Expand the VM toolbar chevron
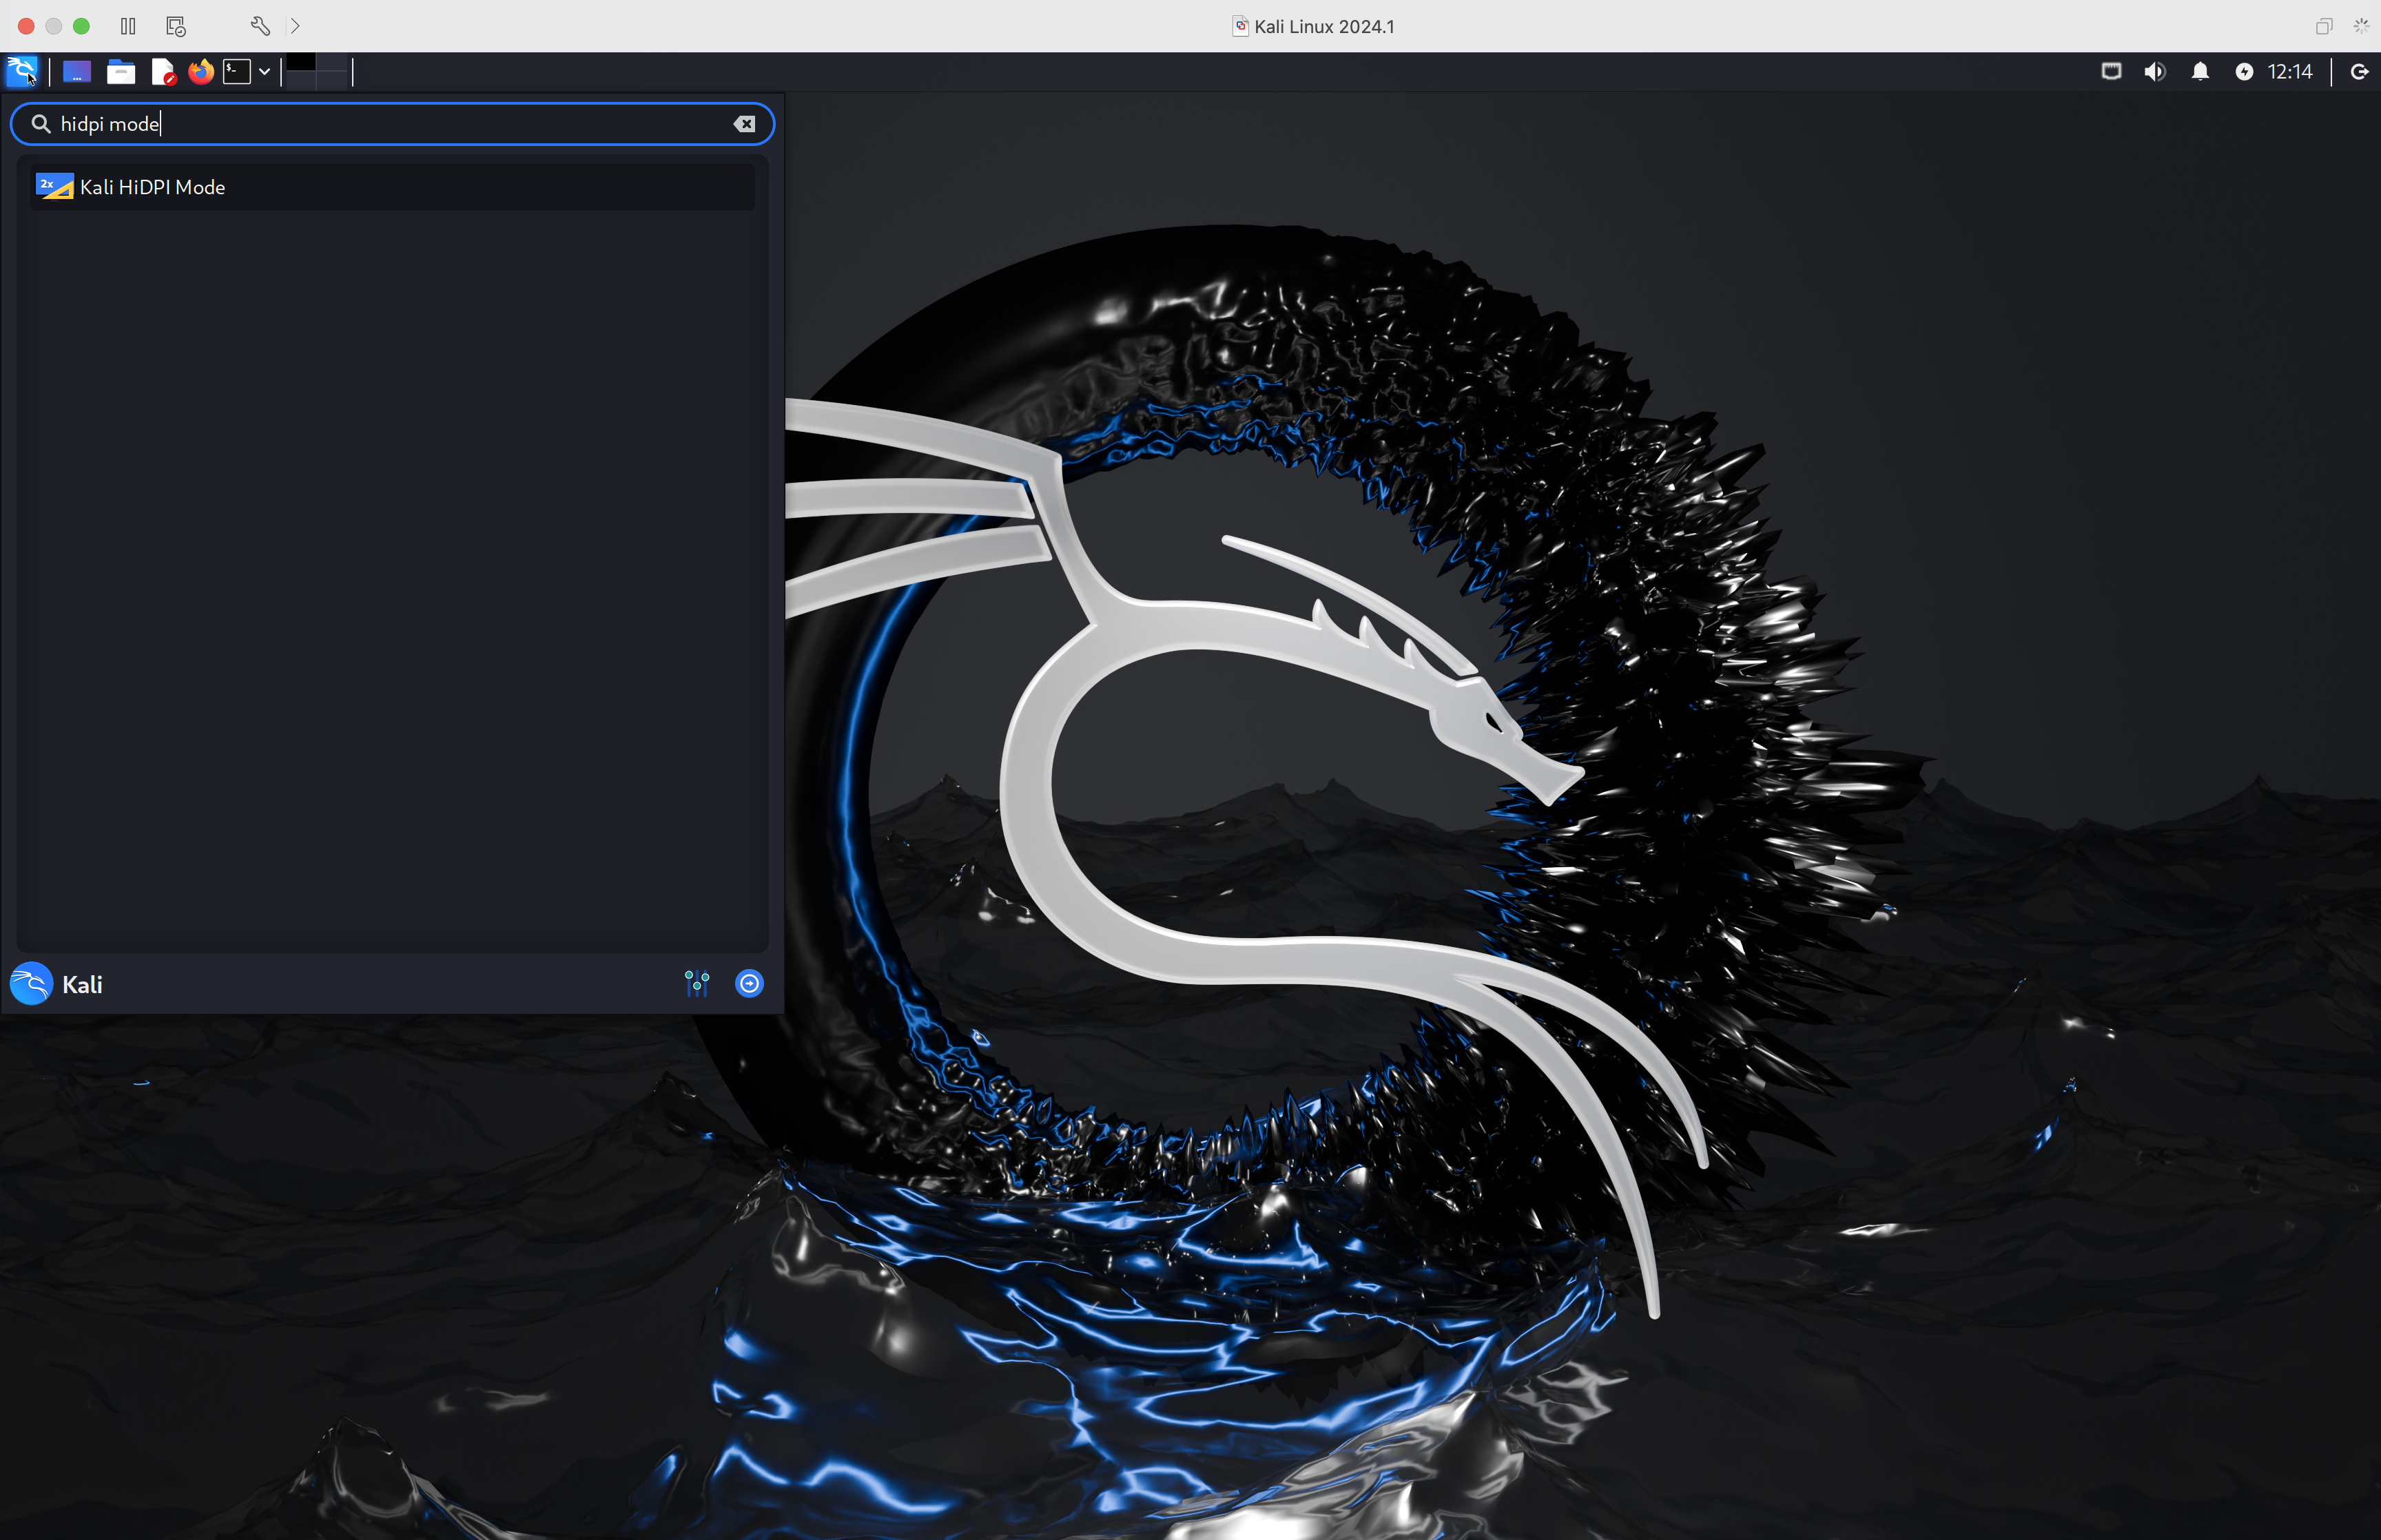2381x1540 pixels. pyautogui.click(x=295, y=26)
